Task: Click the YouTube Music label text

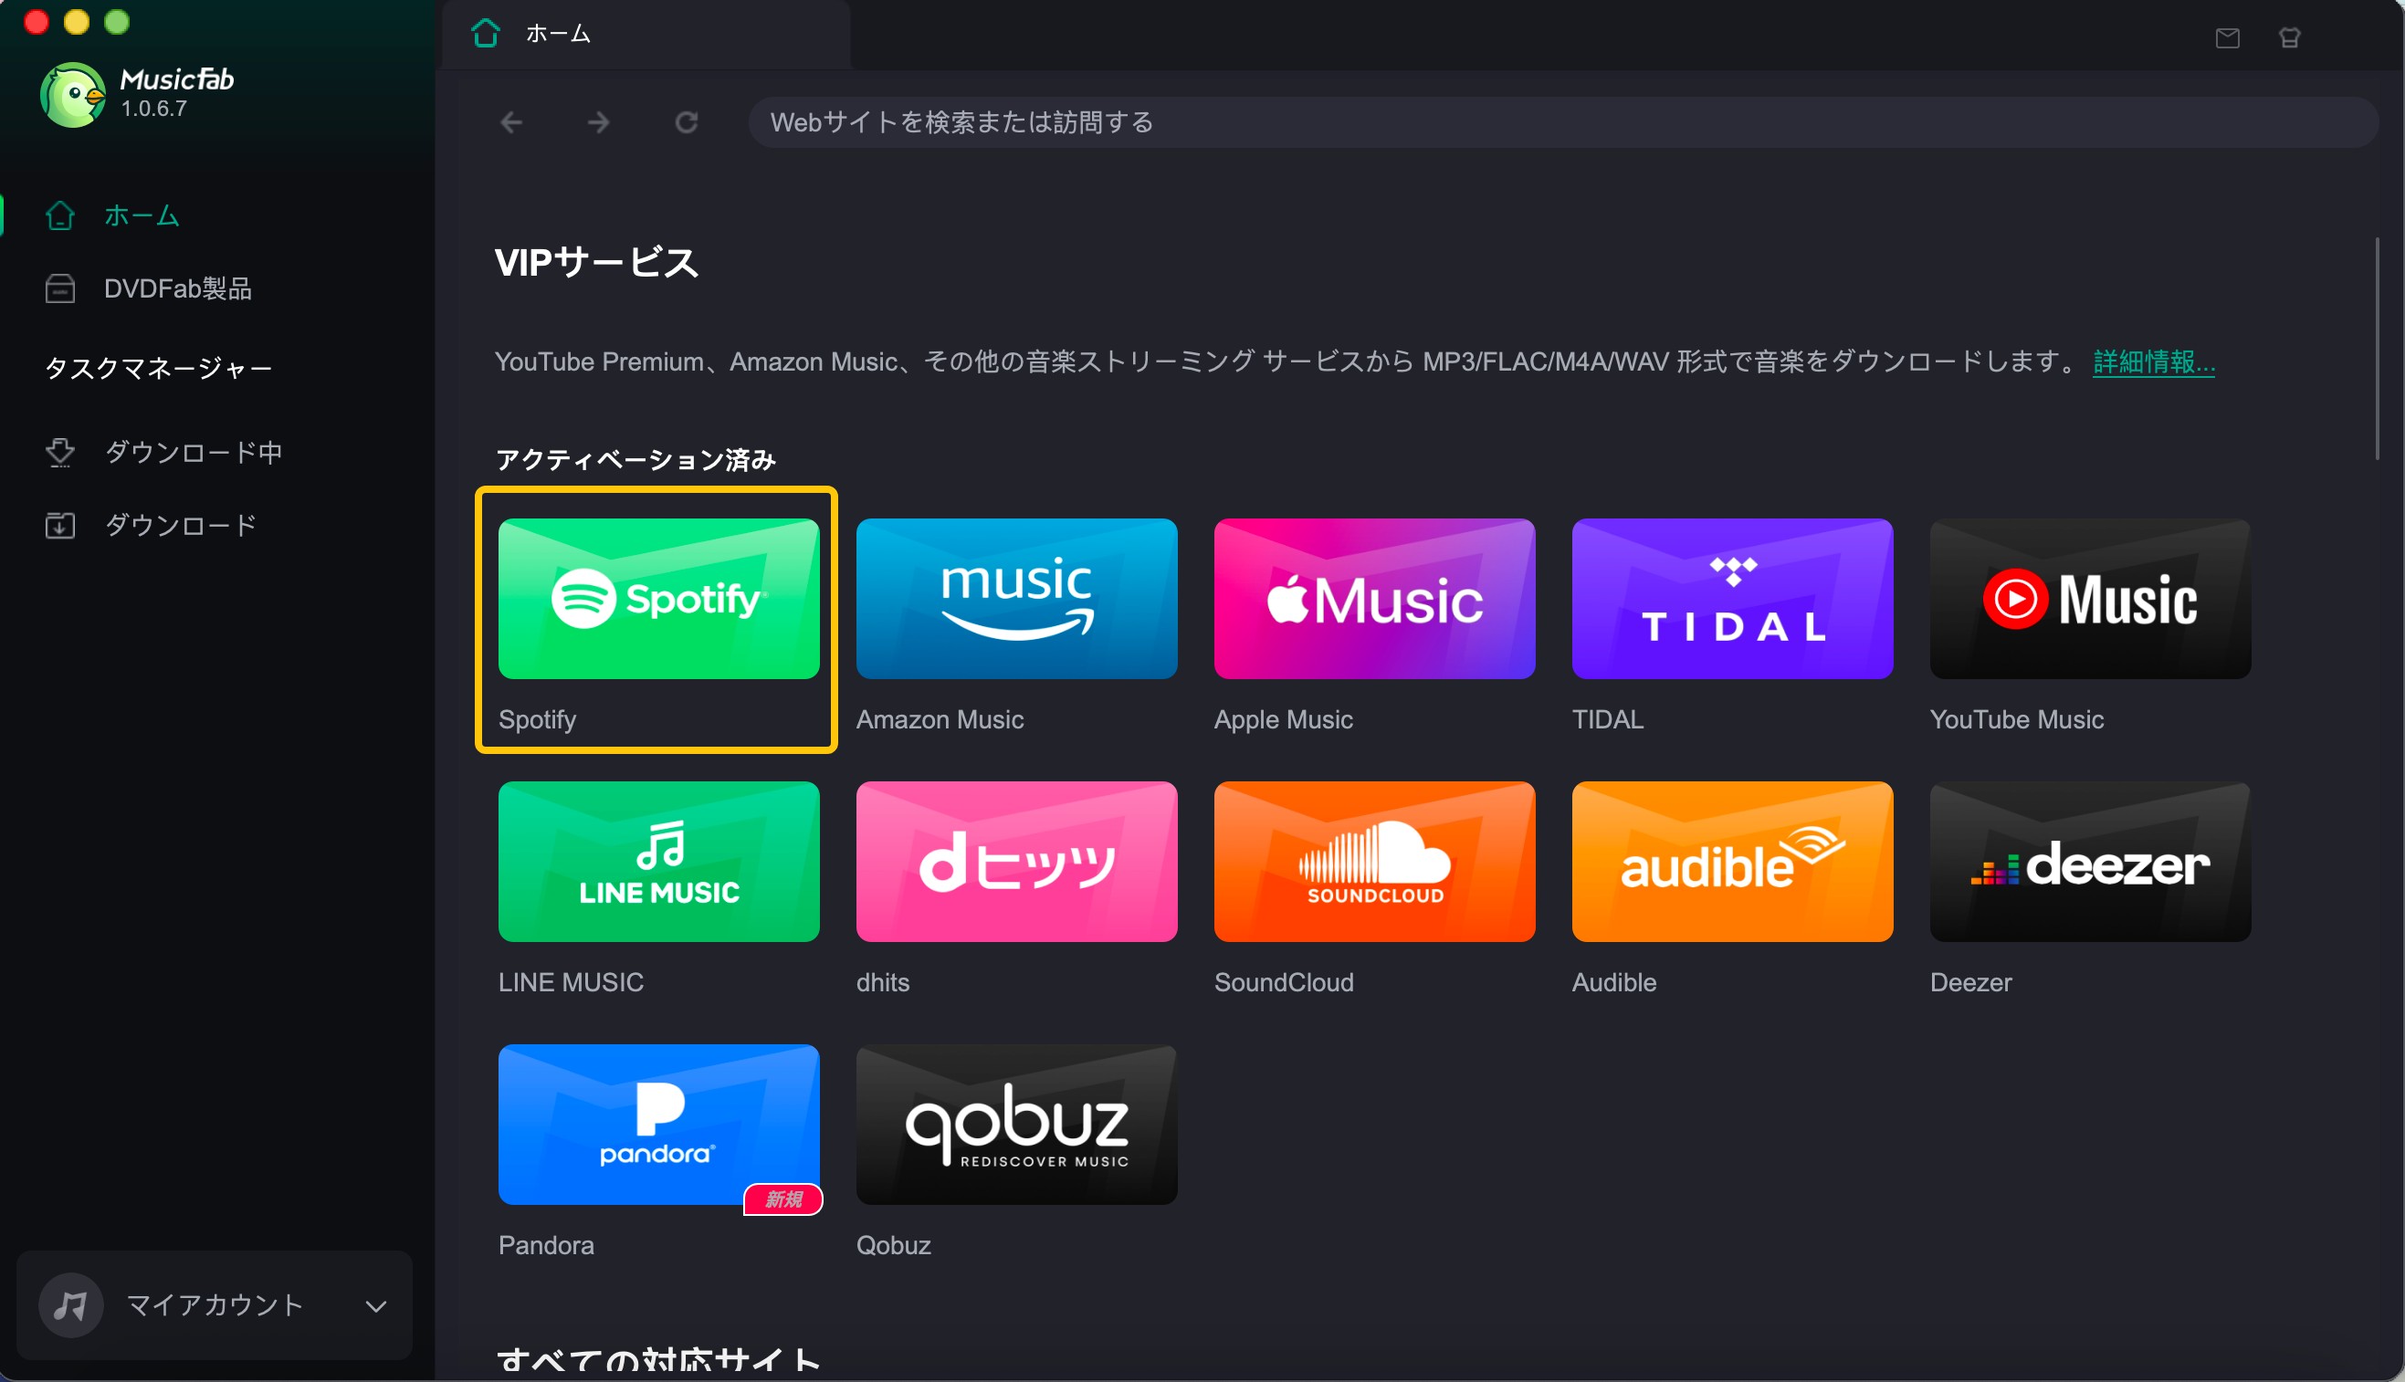Action: click(x=2017, y=719)
